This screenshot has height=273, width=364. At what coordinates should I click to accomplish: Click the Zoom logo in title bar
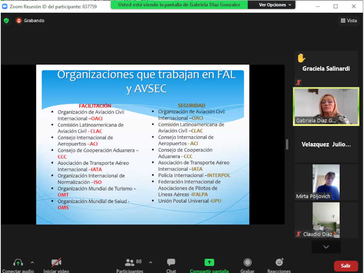click(5, 6)
